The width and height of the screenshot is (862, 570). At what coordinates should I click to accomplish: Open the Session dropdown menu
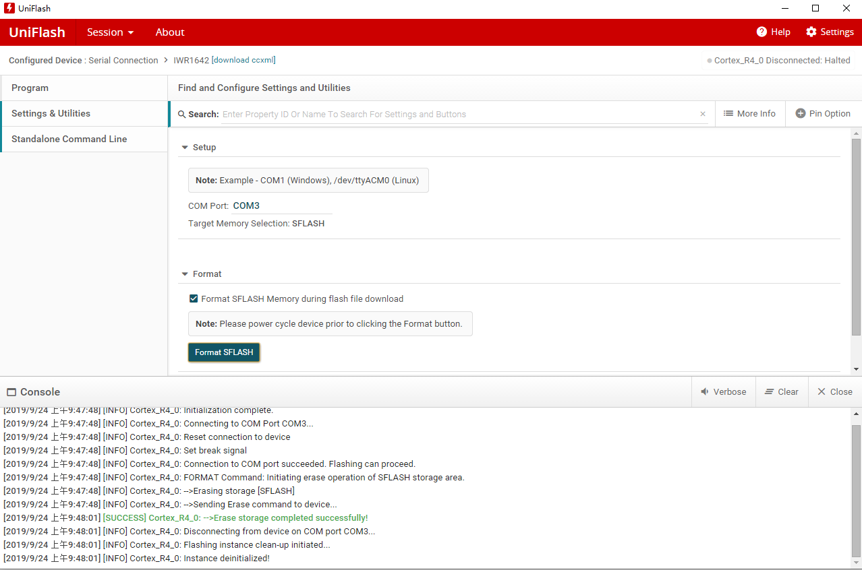tap(110, 32)
